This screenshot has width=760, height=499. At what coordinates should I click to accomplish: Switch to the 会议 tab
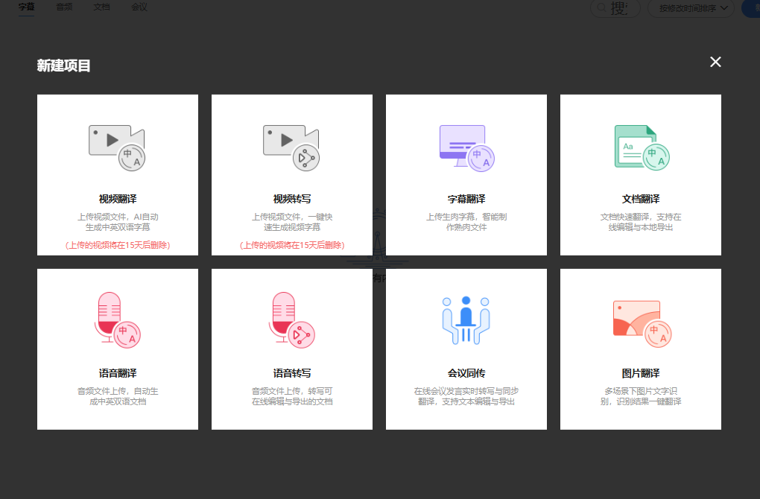(x=139, y=7)
